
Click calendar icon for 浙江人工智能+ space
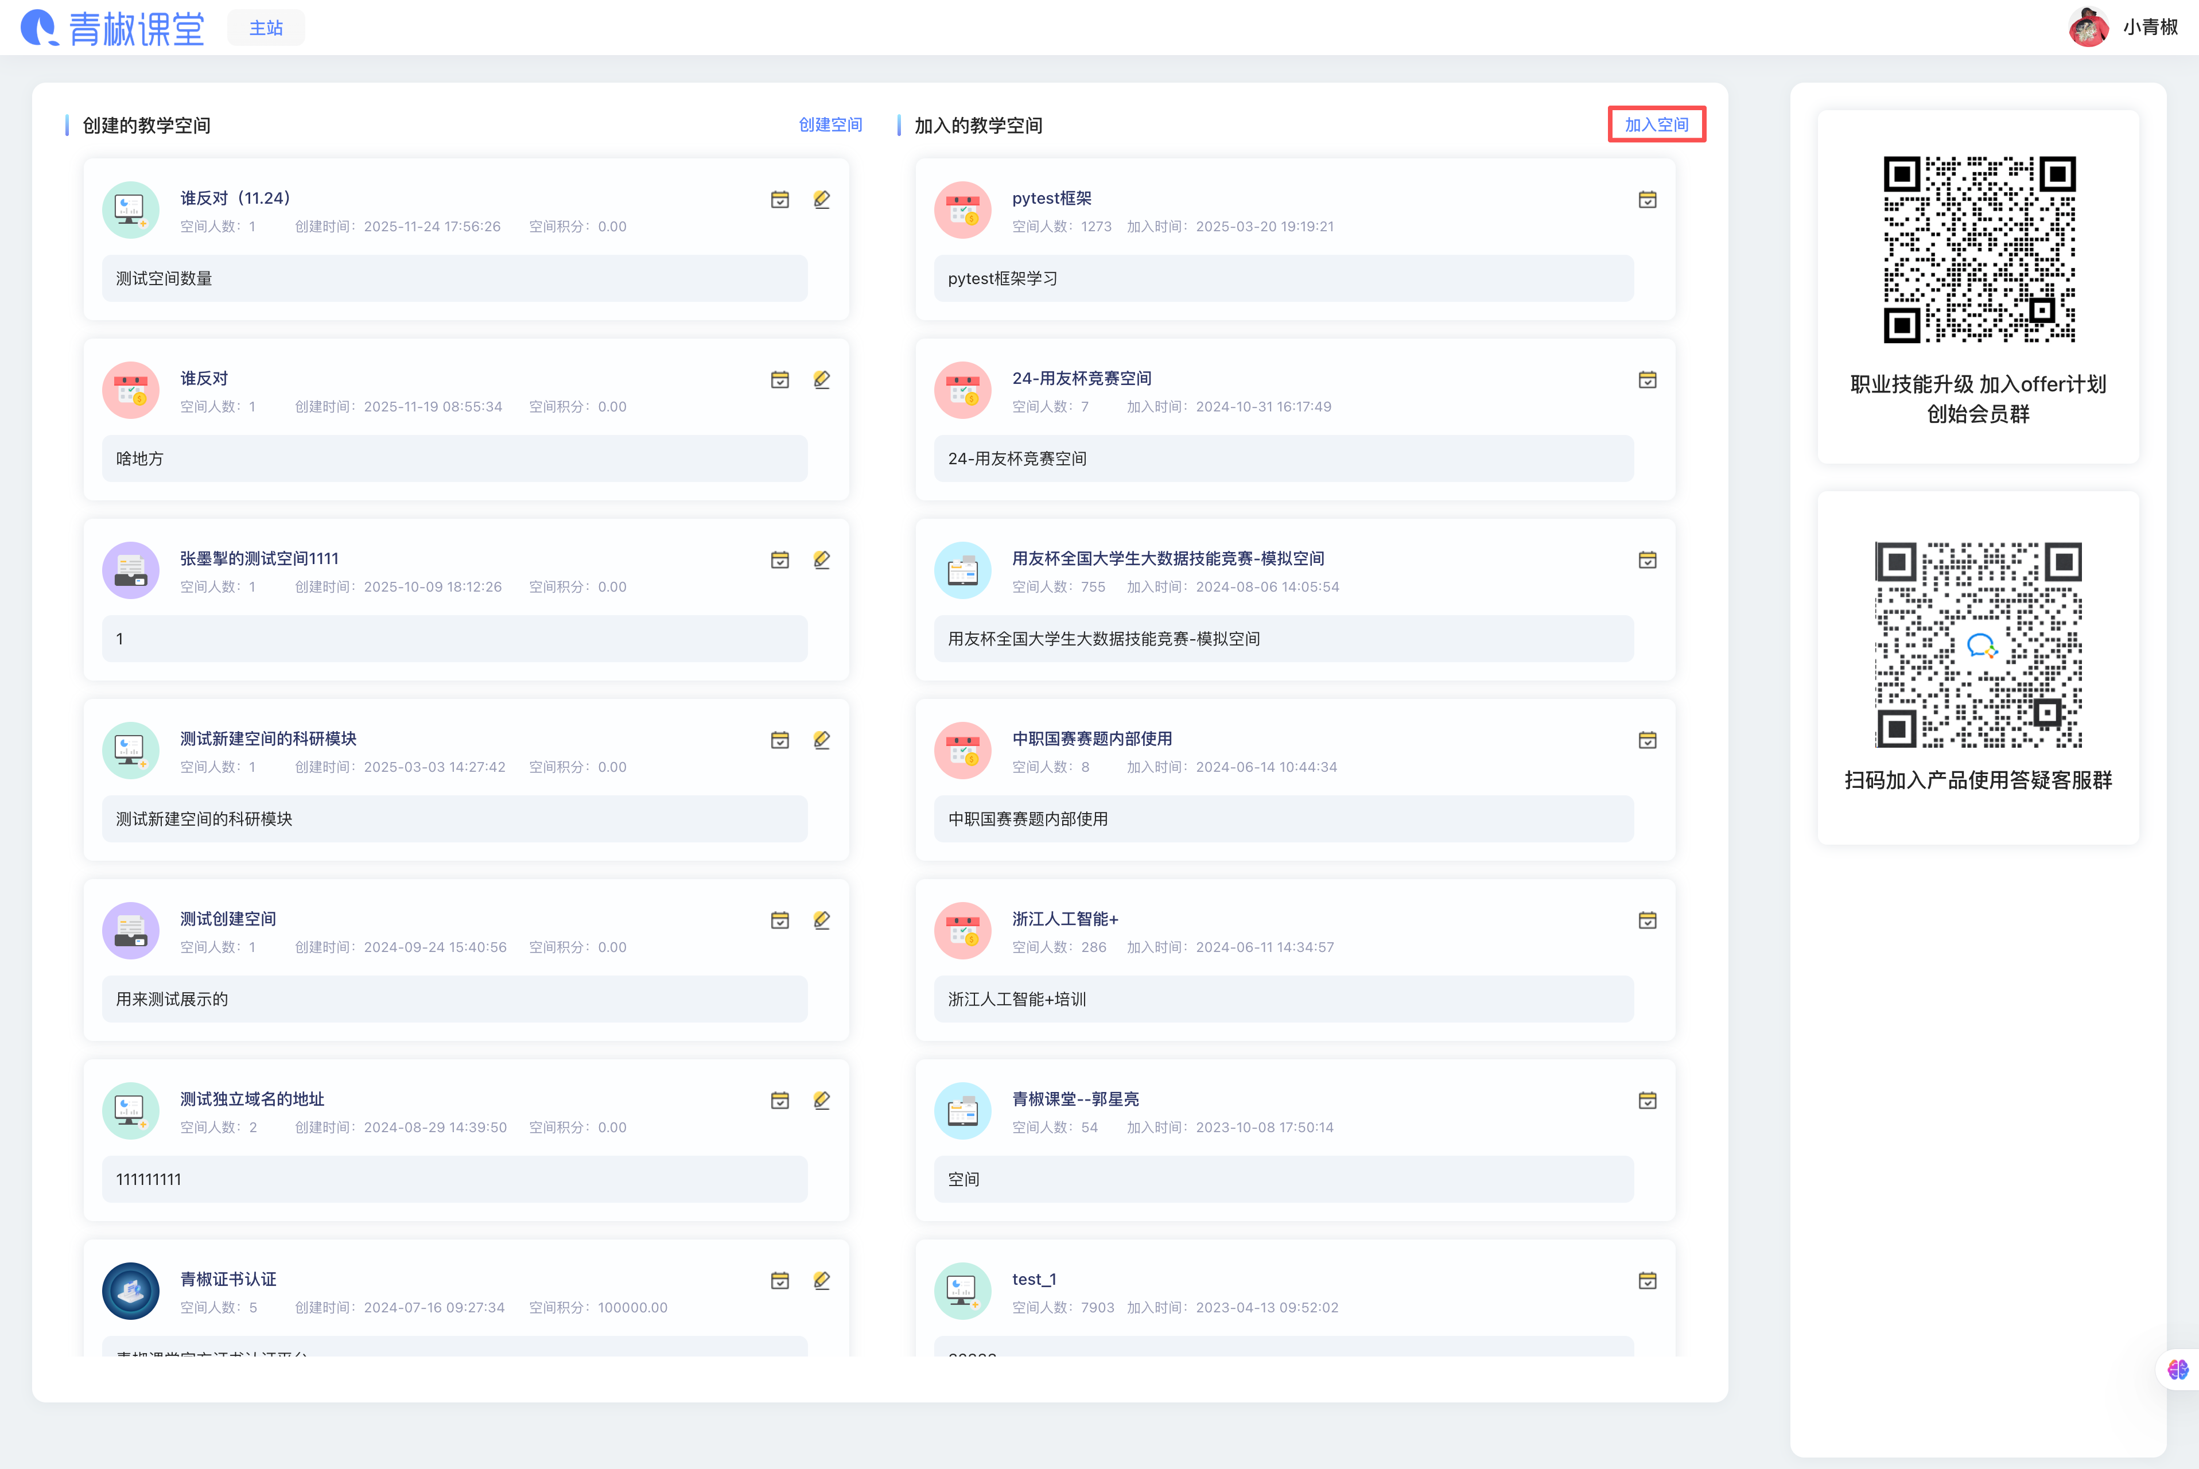1647,920
